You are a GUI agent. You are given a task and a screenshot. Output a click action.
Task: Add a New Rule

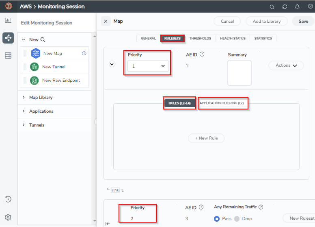[206, 138]
